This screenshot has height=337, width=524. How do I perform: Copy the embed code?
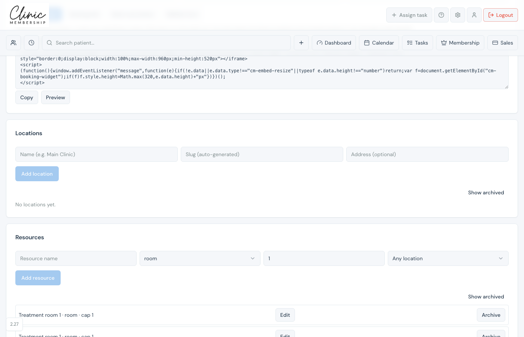[x=27, y=97]
